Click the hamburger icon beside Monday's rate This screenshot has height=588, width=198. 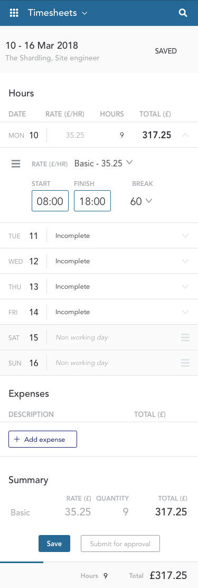(x=16, y=164)
